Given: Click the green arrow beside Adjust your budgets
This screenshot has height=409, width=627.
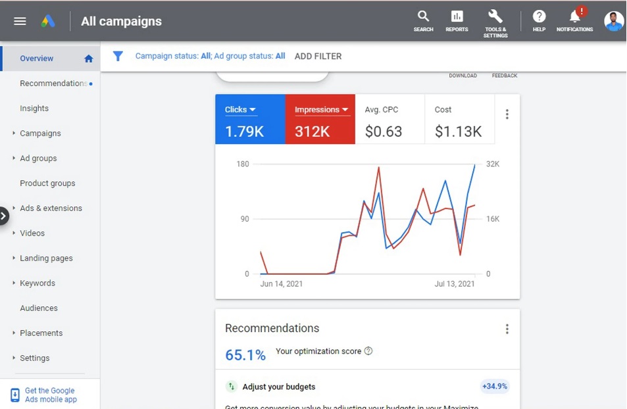Looking at the screenshot, I should 231,387.
